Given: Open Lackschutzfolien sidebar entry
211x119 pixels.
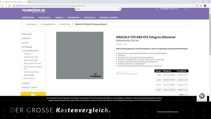Looking at the screenshot, I should (29, 78).
